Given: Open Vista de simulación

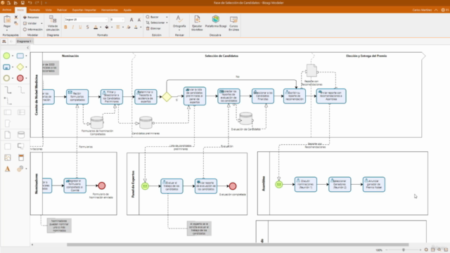Looking at the screenshot, I should coord(53,23).
